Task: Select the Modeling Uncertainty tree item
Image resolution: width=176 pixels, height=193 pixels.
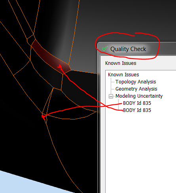Action: 139,96
